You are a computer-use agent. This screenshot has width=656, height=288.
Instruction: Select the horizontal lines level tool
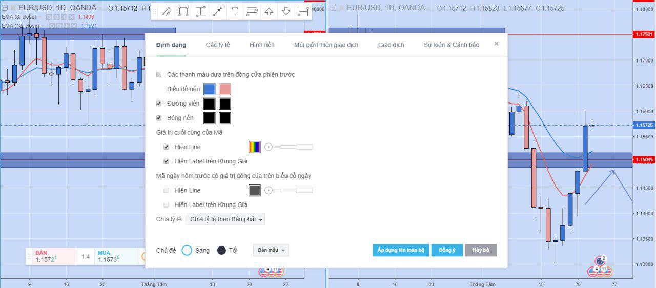(x=252, y=12)
